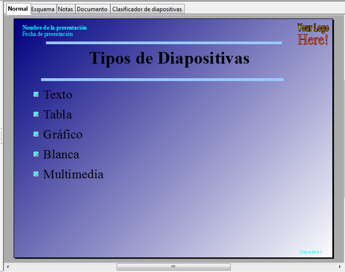Click the left arrow of horizontal scrollbar

8,267
